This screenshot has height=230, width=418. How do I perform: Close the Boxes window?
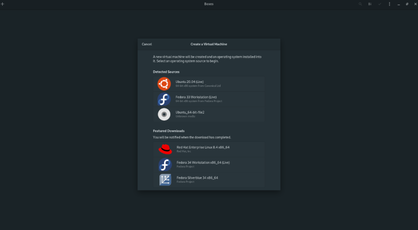coord(415,4)
